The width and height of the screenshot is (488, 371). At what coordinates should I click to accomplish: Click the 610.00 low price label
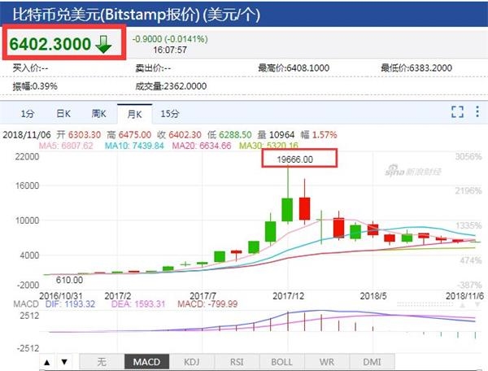(x=69, y=280)
